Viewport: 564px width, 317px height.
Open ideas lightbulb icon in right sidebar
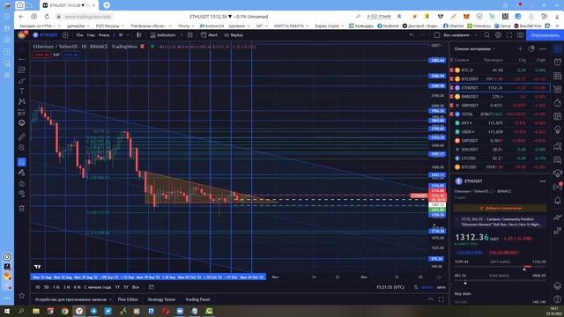click(x=558, y=130)
